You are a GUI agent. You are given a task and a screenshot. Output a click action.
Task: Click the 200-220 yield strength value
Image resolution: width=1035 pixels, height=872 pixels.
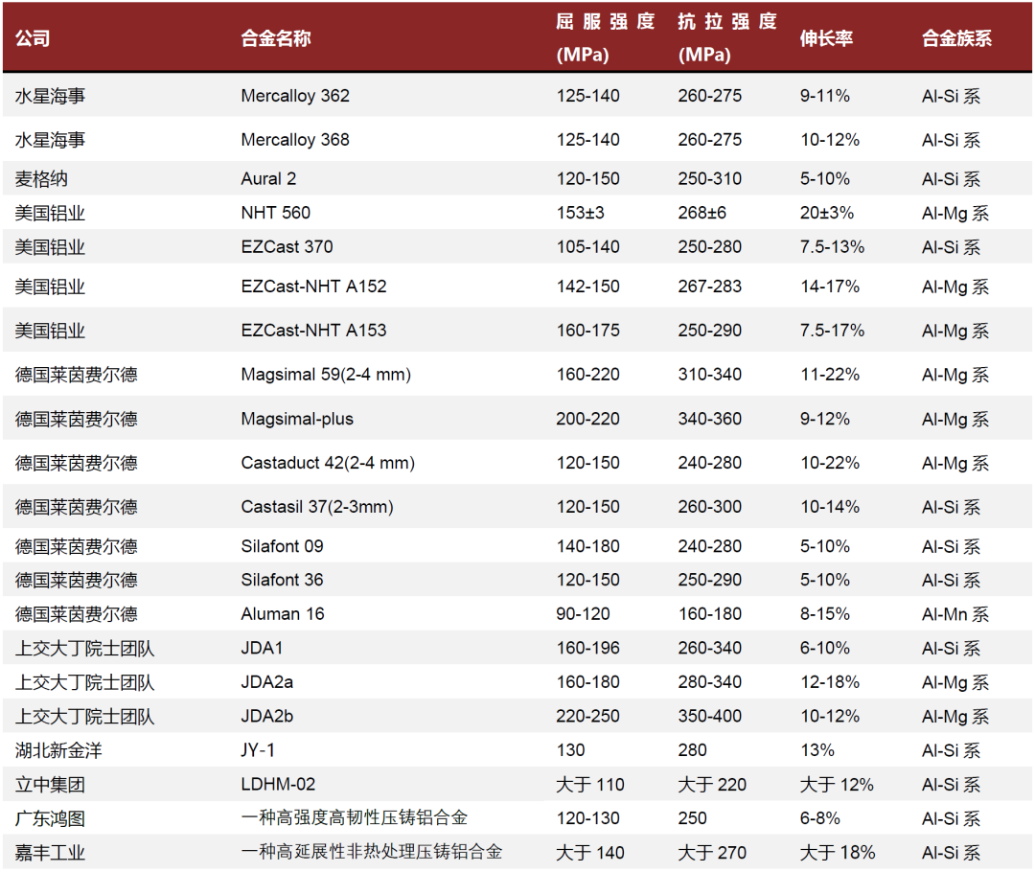(587, 419)
